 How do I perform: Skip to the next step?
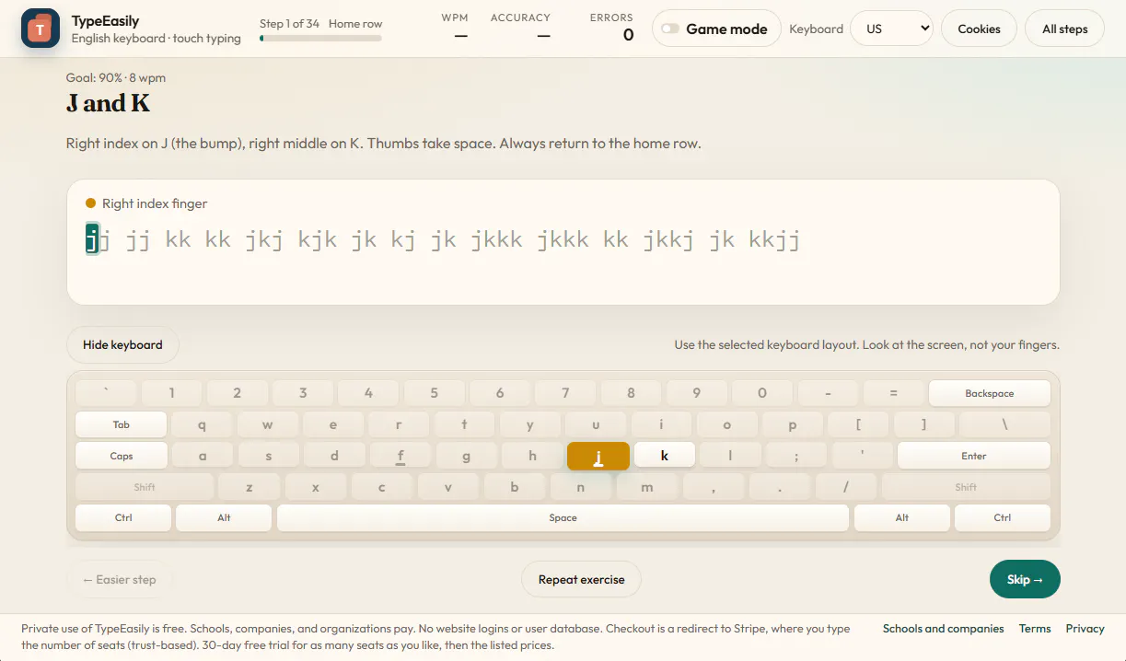(1025, 580)
